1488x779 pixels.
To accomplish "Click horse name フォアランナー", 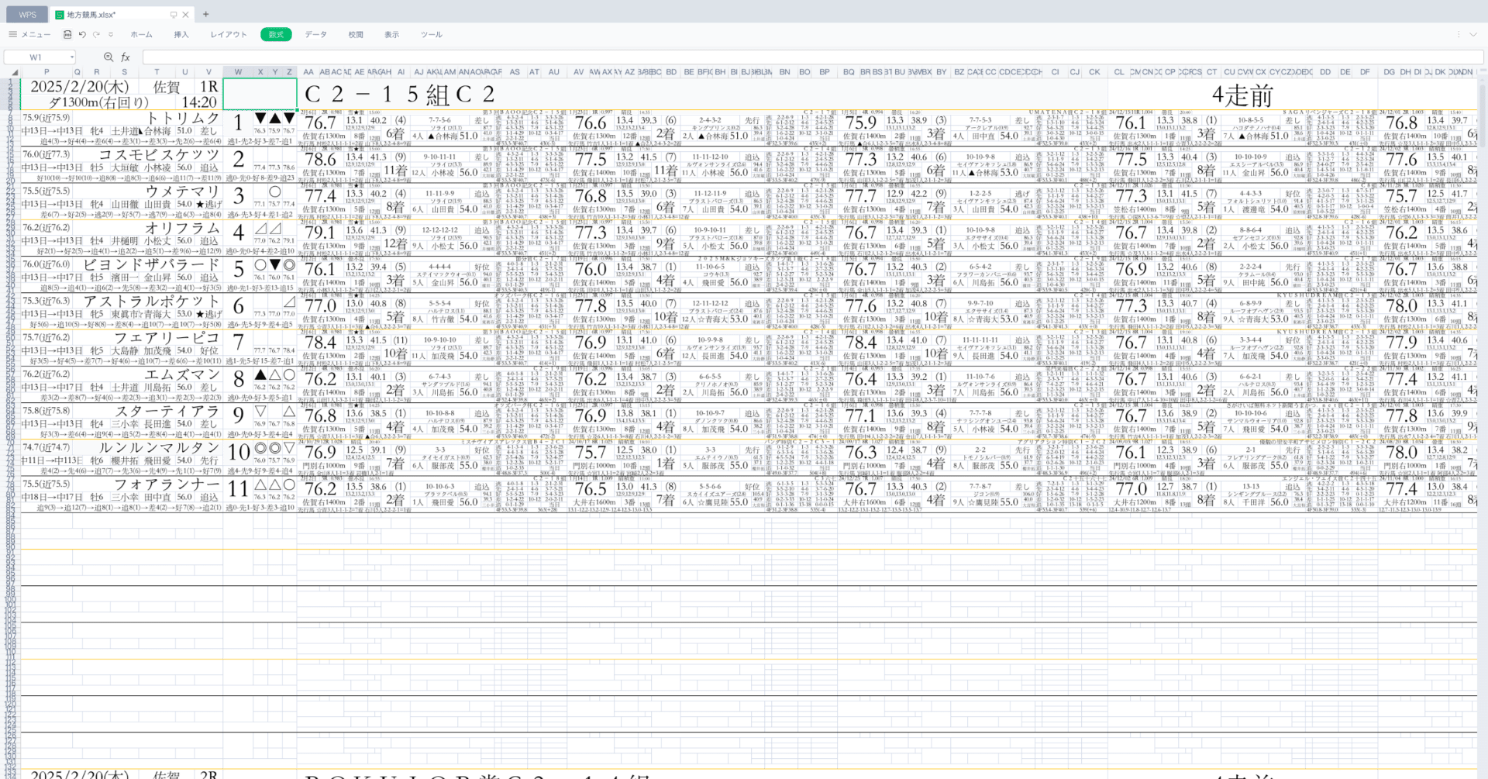I will [167, 484].
